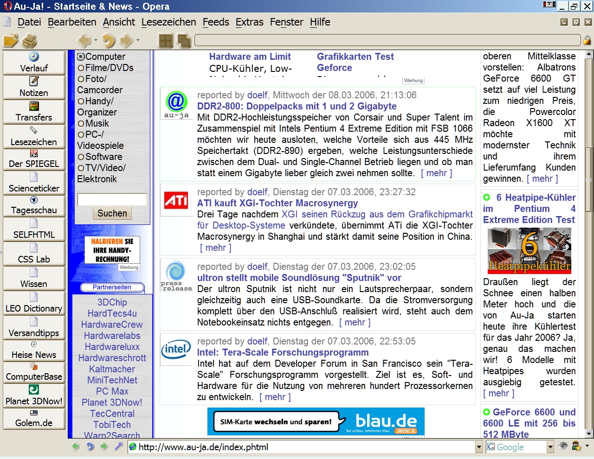Screen dimensions: 594x459
Task: Open the Der SPIEGEL sidebar panel
Action: [x=34, y=159]
